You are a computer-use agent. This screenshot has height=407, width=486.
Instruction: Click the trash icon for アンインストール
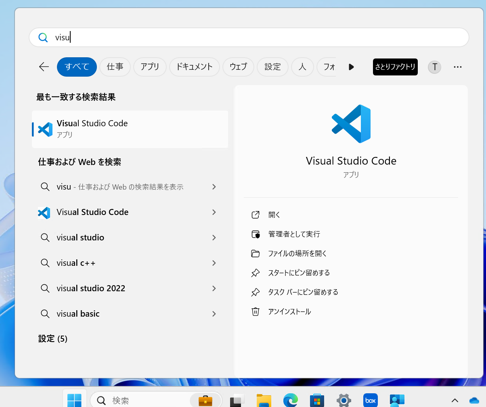(x=256, y=311)
